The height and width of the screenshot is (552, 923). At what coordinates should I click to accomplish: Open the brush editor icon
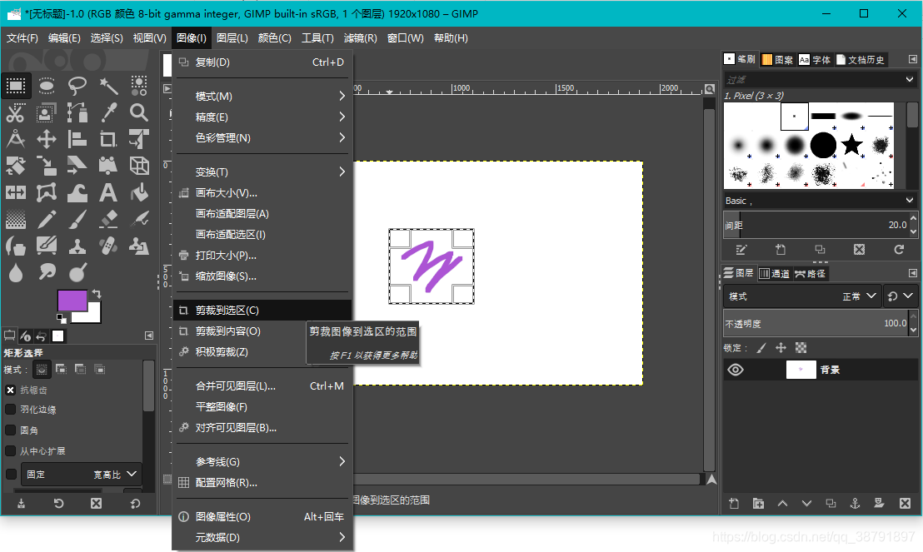click(x=741, y=250)
